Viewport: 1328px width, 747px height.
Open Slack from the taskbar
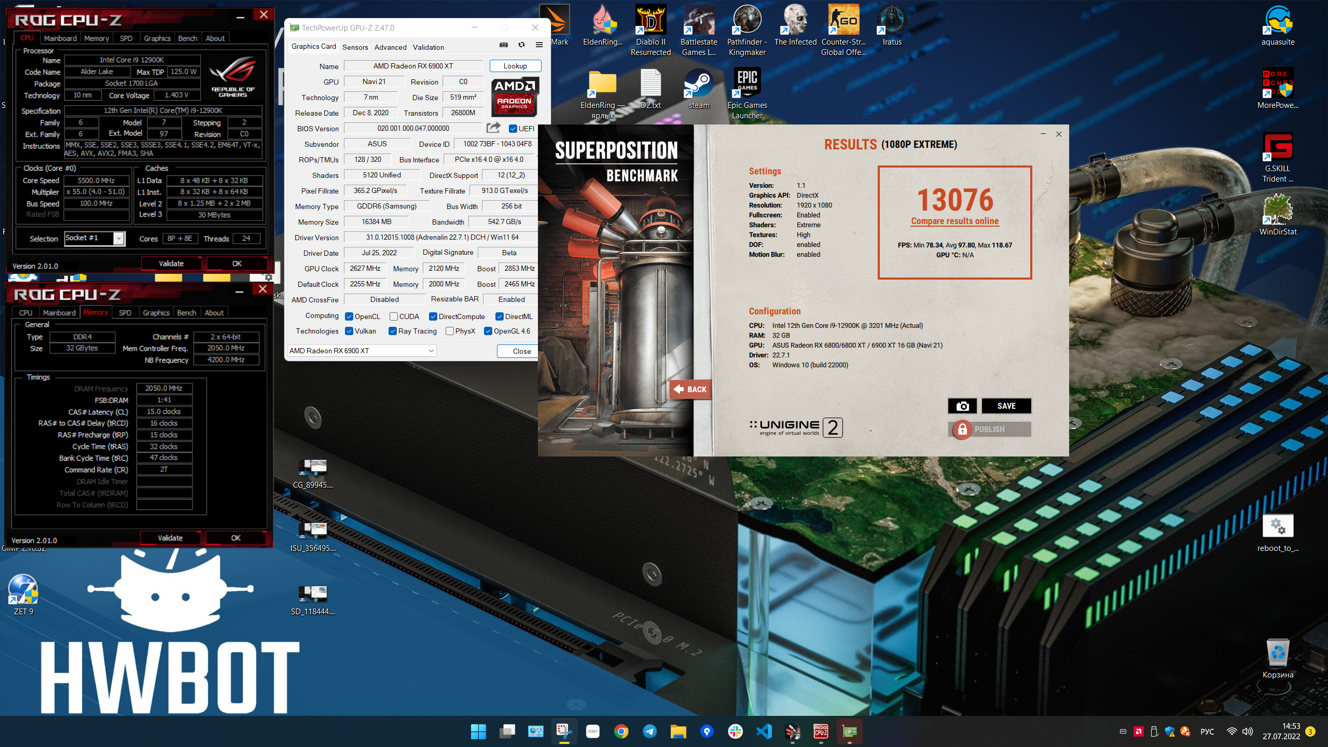735,731
